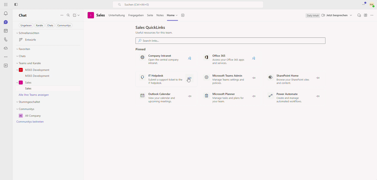Unpin the Office 365 link

tap(254, 58)
